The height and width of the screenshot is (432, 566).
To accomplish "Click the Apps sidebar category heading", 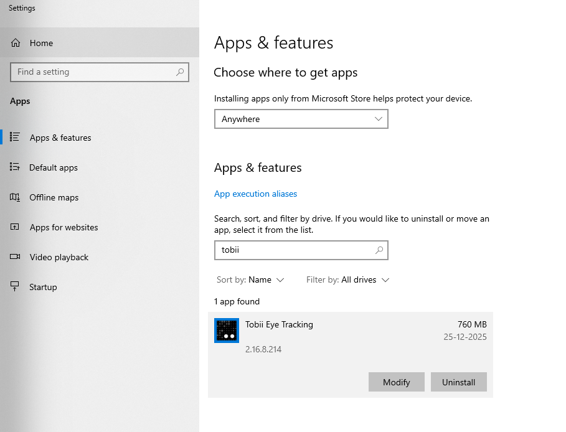I will tap(20, 101).
